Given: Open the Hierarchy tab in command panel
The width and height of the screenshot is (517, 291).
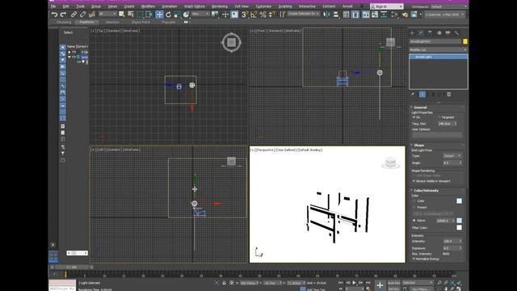Looking at the screenshot, I should [430, 33].
